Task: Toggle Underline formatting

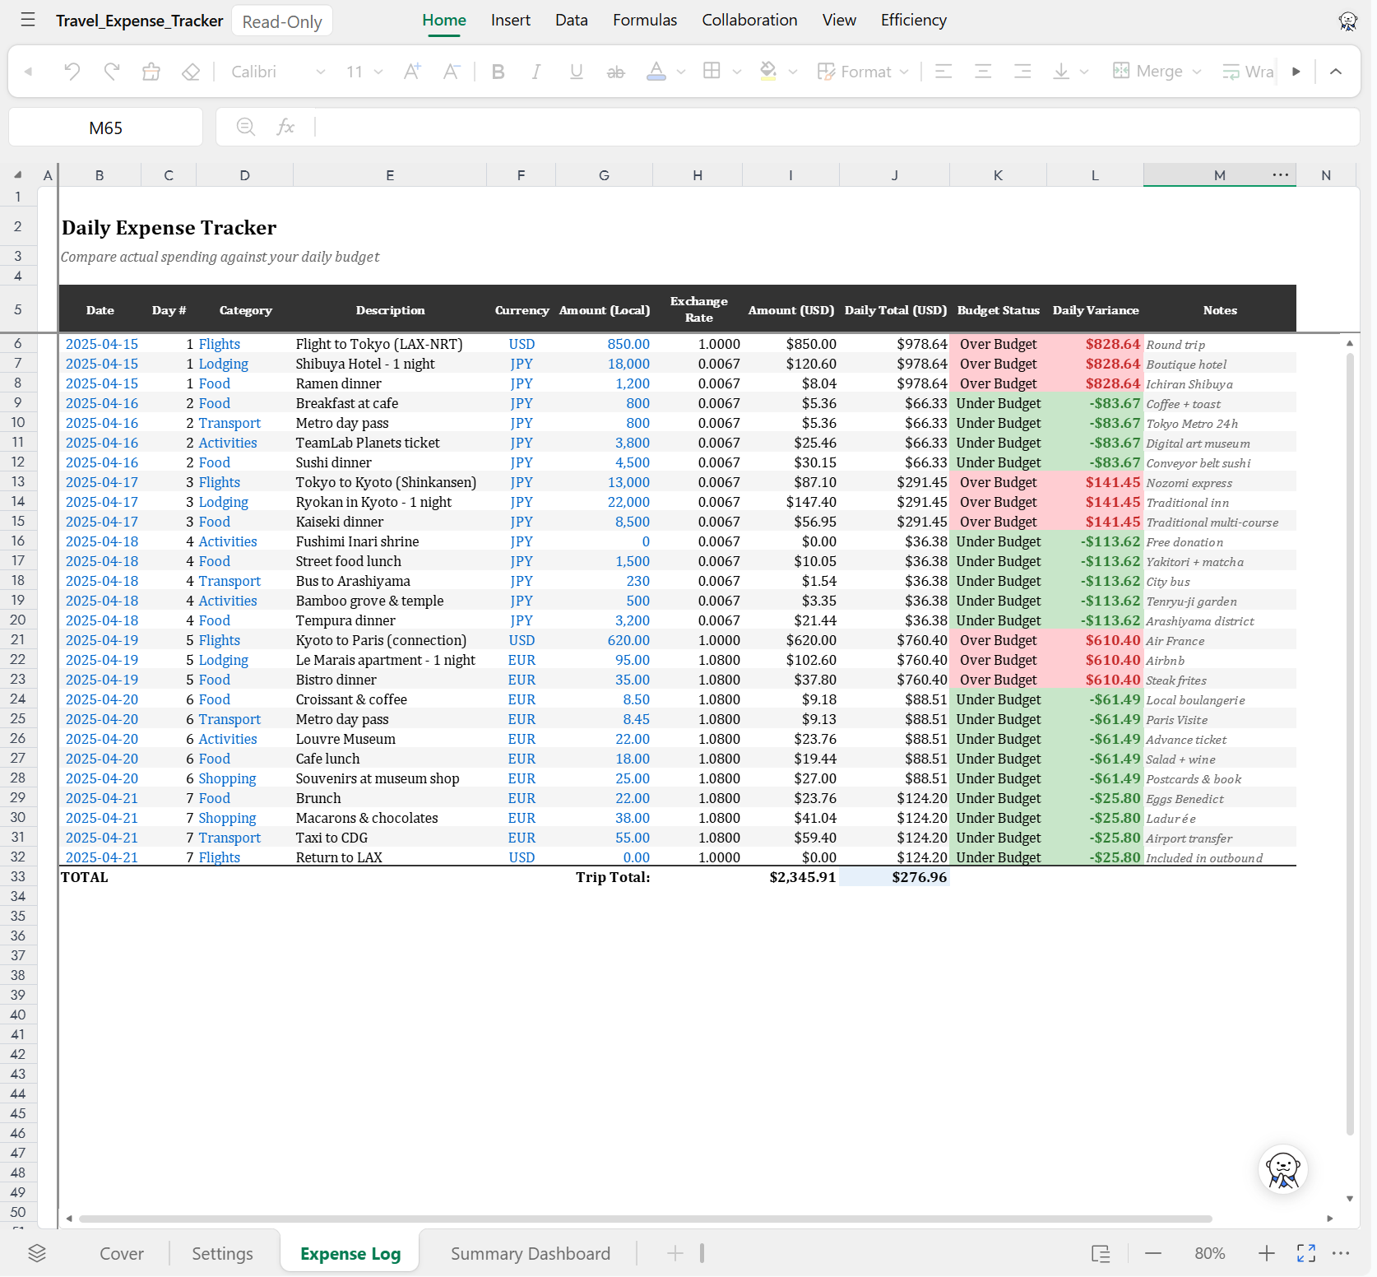Action: point(577,72)
